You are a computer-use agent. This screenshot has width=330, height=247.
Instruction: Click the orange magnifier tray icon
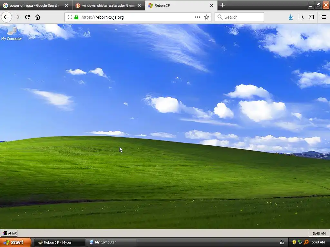(306, 242)
